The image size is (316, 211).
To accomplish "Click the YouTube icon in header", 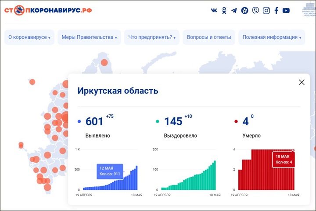I will 286,11.
